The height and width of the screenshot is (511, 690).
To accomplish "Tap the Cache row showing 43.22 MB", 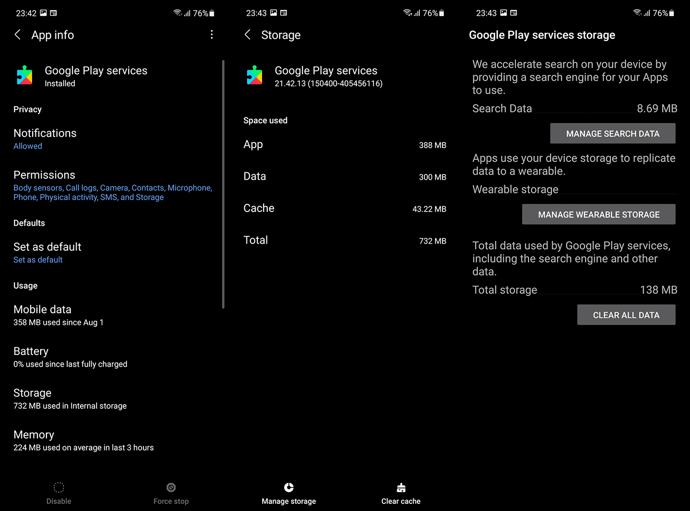I will point(345,208).
